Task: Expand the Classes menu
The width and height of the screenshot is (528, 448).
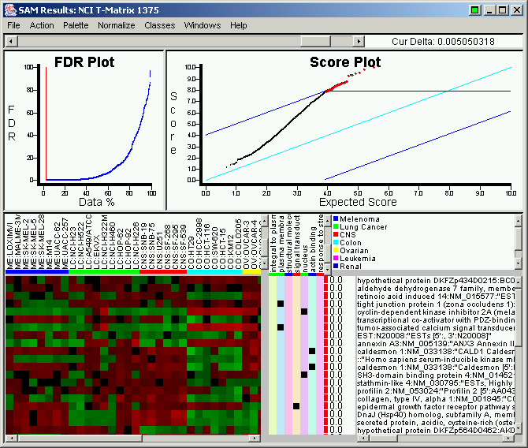Action: (160, 25)
